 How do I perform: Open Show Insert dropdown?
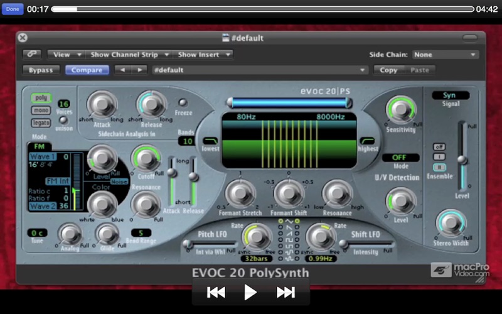coord(203,55)
